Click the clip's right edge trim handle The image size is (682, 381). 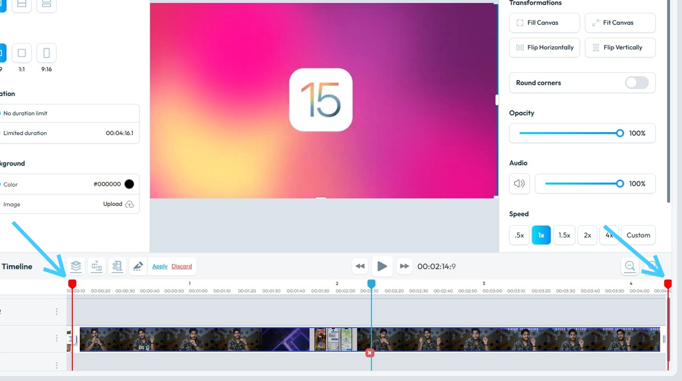click(664, 339)
